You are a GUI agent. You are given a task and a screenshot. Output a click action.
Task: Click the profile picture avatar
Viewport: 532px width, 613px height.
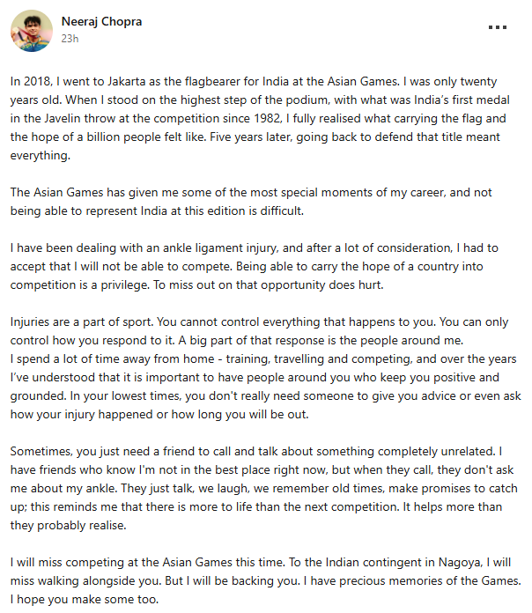click(32, 31)
